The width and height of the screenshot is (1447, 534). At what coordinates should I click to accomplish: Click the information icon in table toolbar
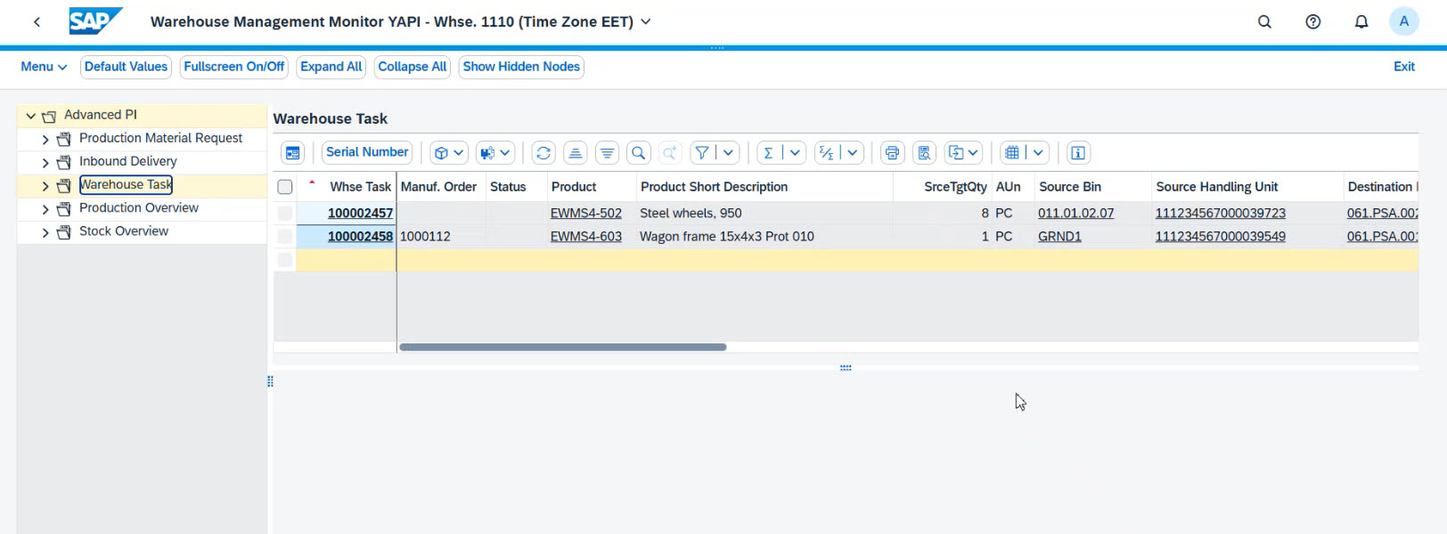[1077, 153]
